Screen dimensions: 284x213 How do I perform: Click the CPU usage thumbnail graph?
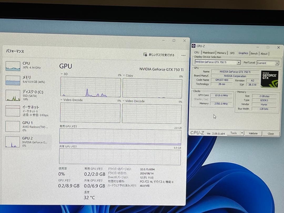point(13,66)
